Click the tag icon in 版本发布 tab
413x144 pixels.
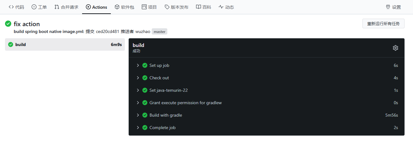(167, 7)
